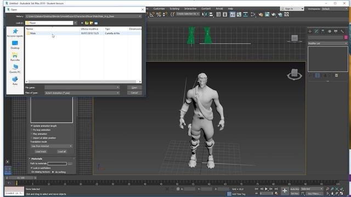
Task: Click the Key Filters button
Action: pos(314,194)
